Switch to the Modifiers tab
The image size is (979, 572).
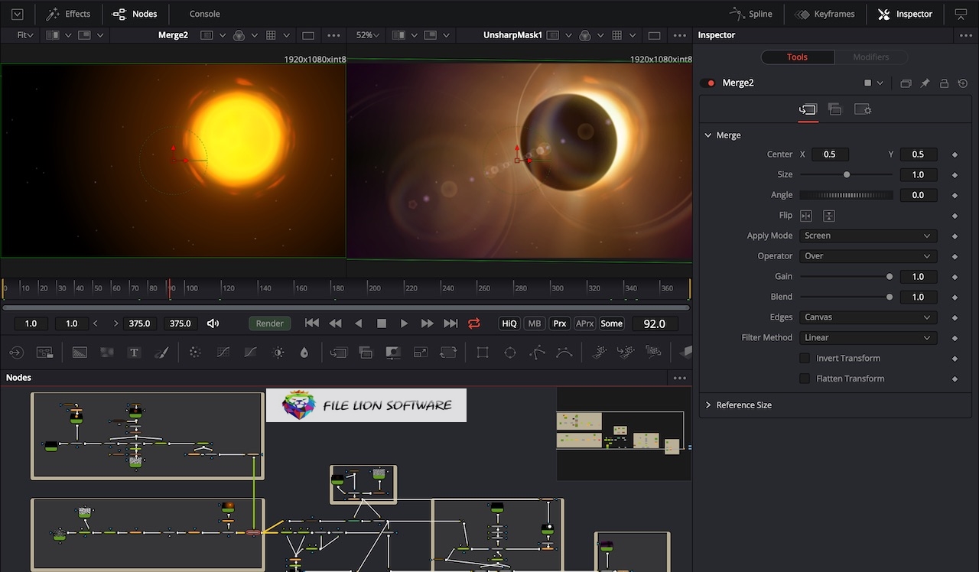pos(870,57)
